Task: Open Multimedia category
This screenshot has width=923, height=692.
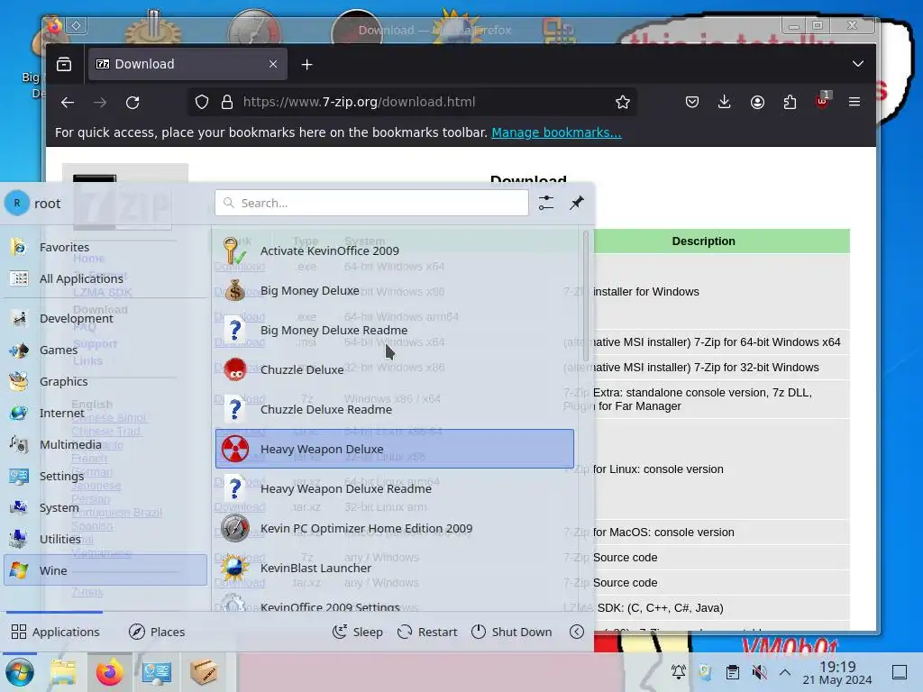Action: click(x=105, y=444)
